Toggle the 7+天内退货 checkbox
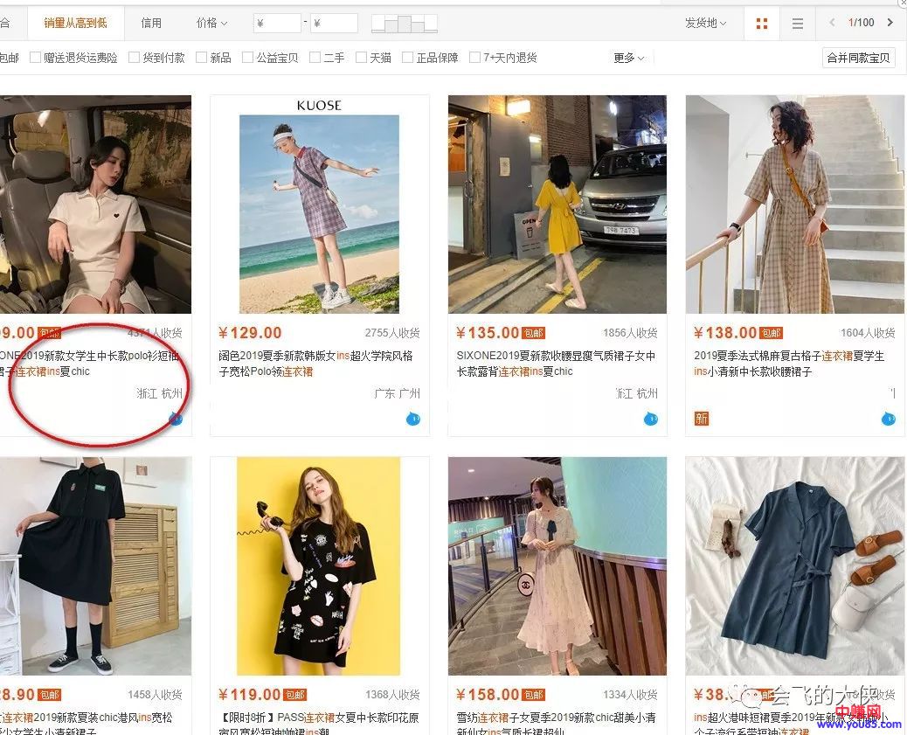907x735 pixels. (x=475, y=58)
